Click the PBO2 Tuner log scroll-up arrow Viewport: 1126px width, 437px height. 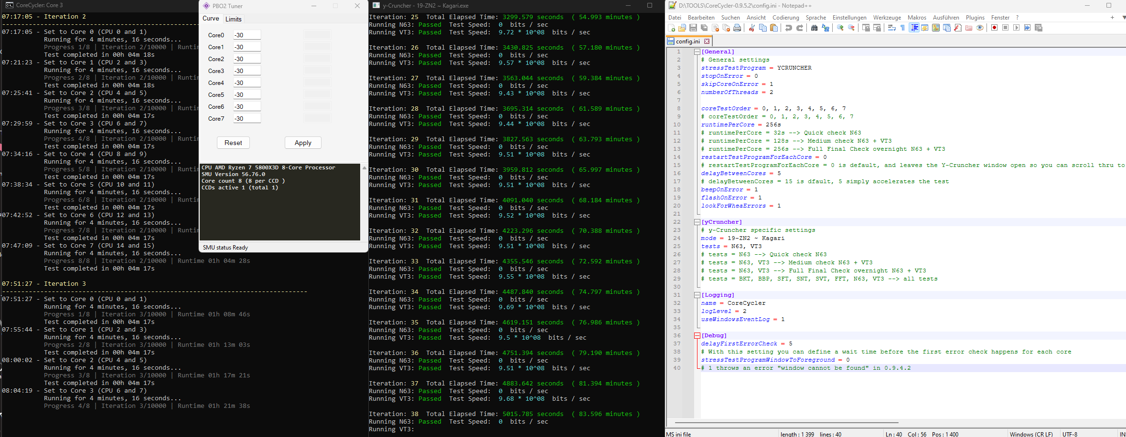(x=364, y=168)
